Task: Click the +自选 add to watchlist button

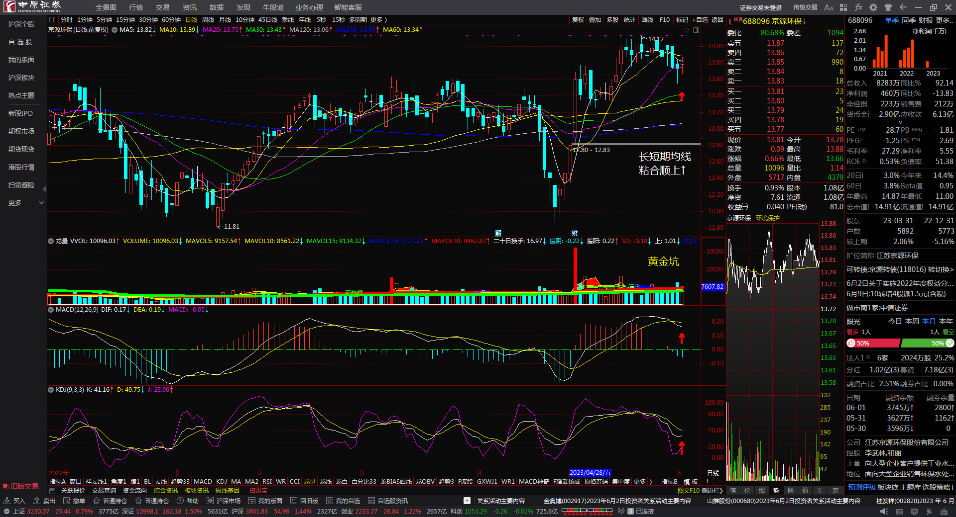Action: point(700,20)
